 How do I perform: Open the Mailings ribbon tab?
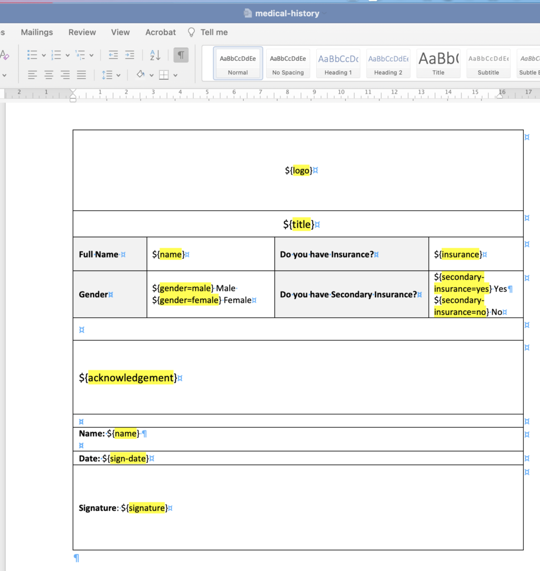click(x=37, y=32)
